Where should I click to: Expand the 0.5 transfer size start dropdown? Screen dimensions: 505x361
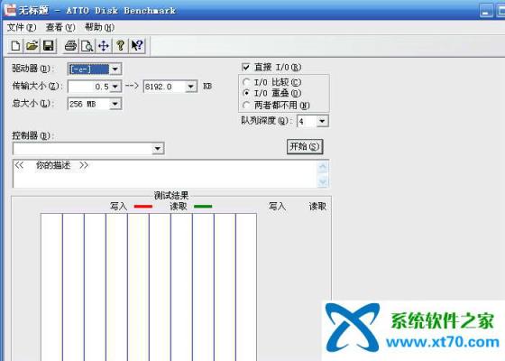115,87
